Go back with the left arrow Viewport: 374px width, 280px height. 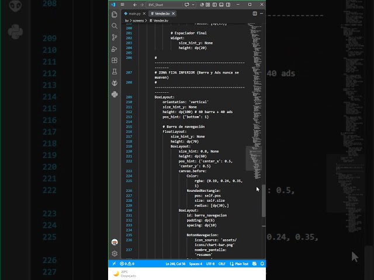point(135,5)
